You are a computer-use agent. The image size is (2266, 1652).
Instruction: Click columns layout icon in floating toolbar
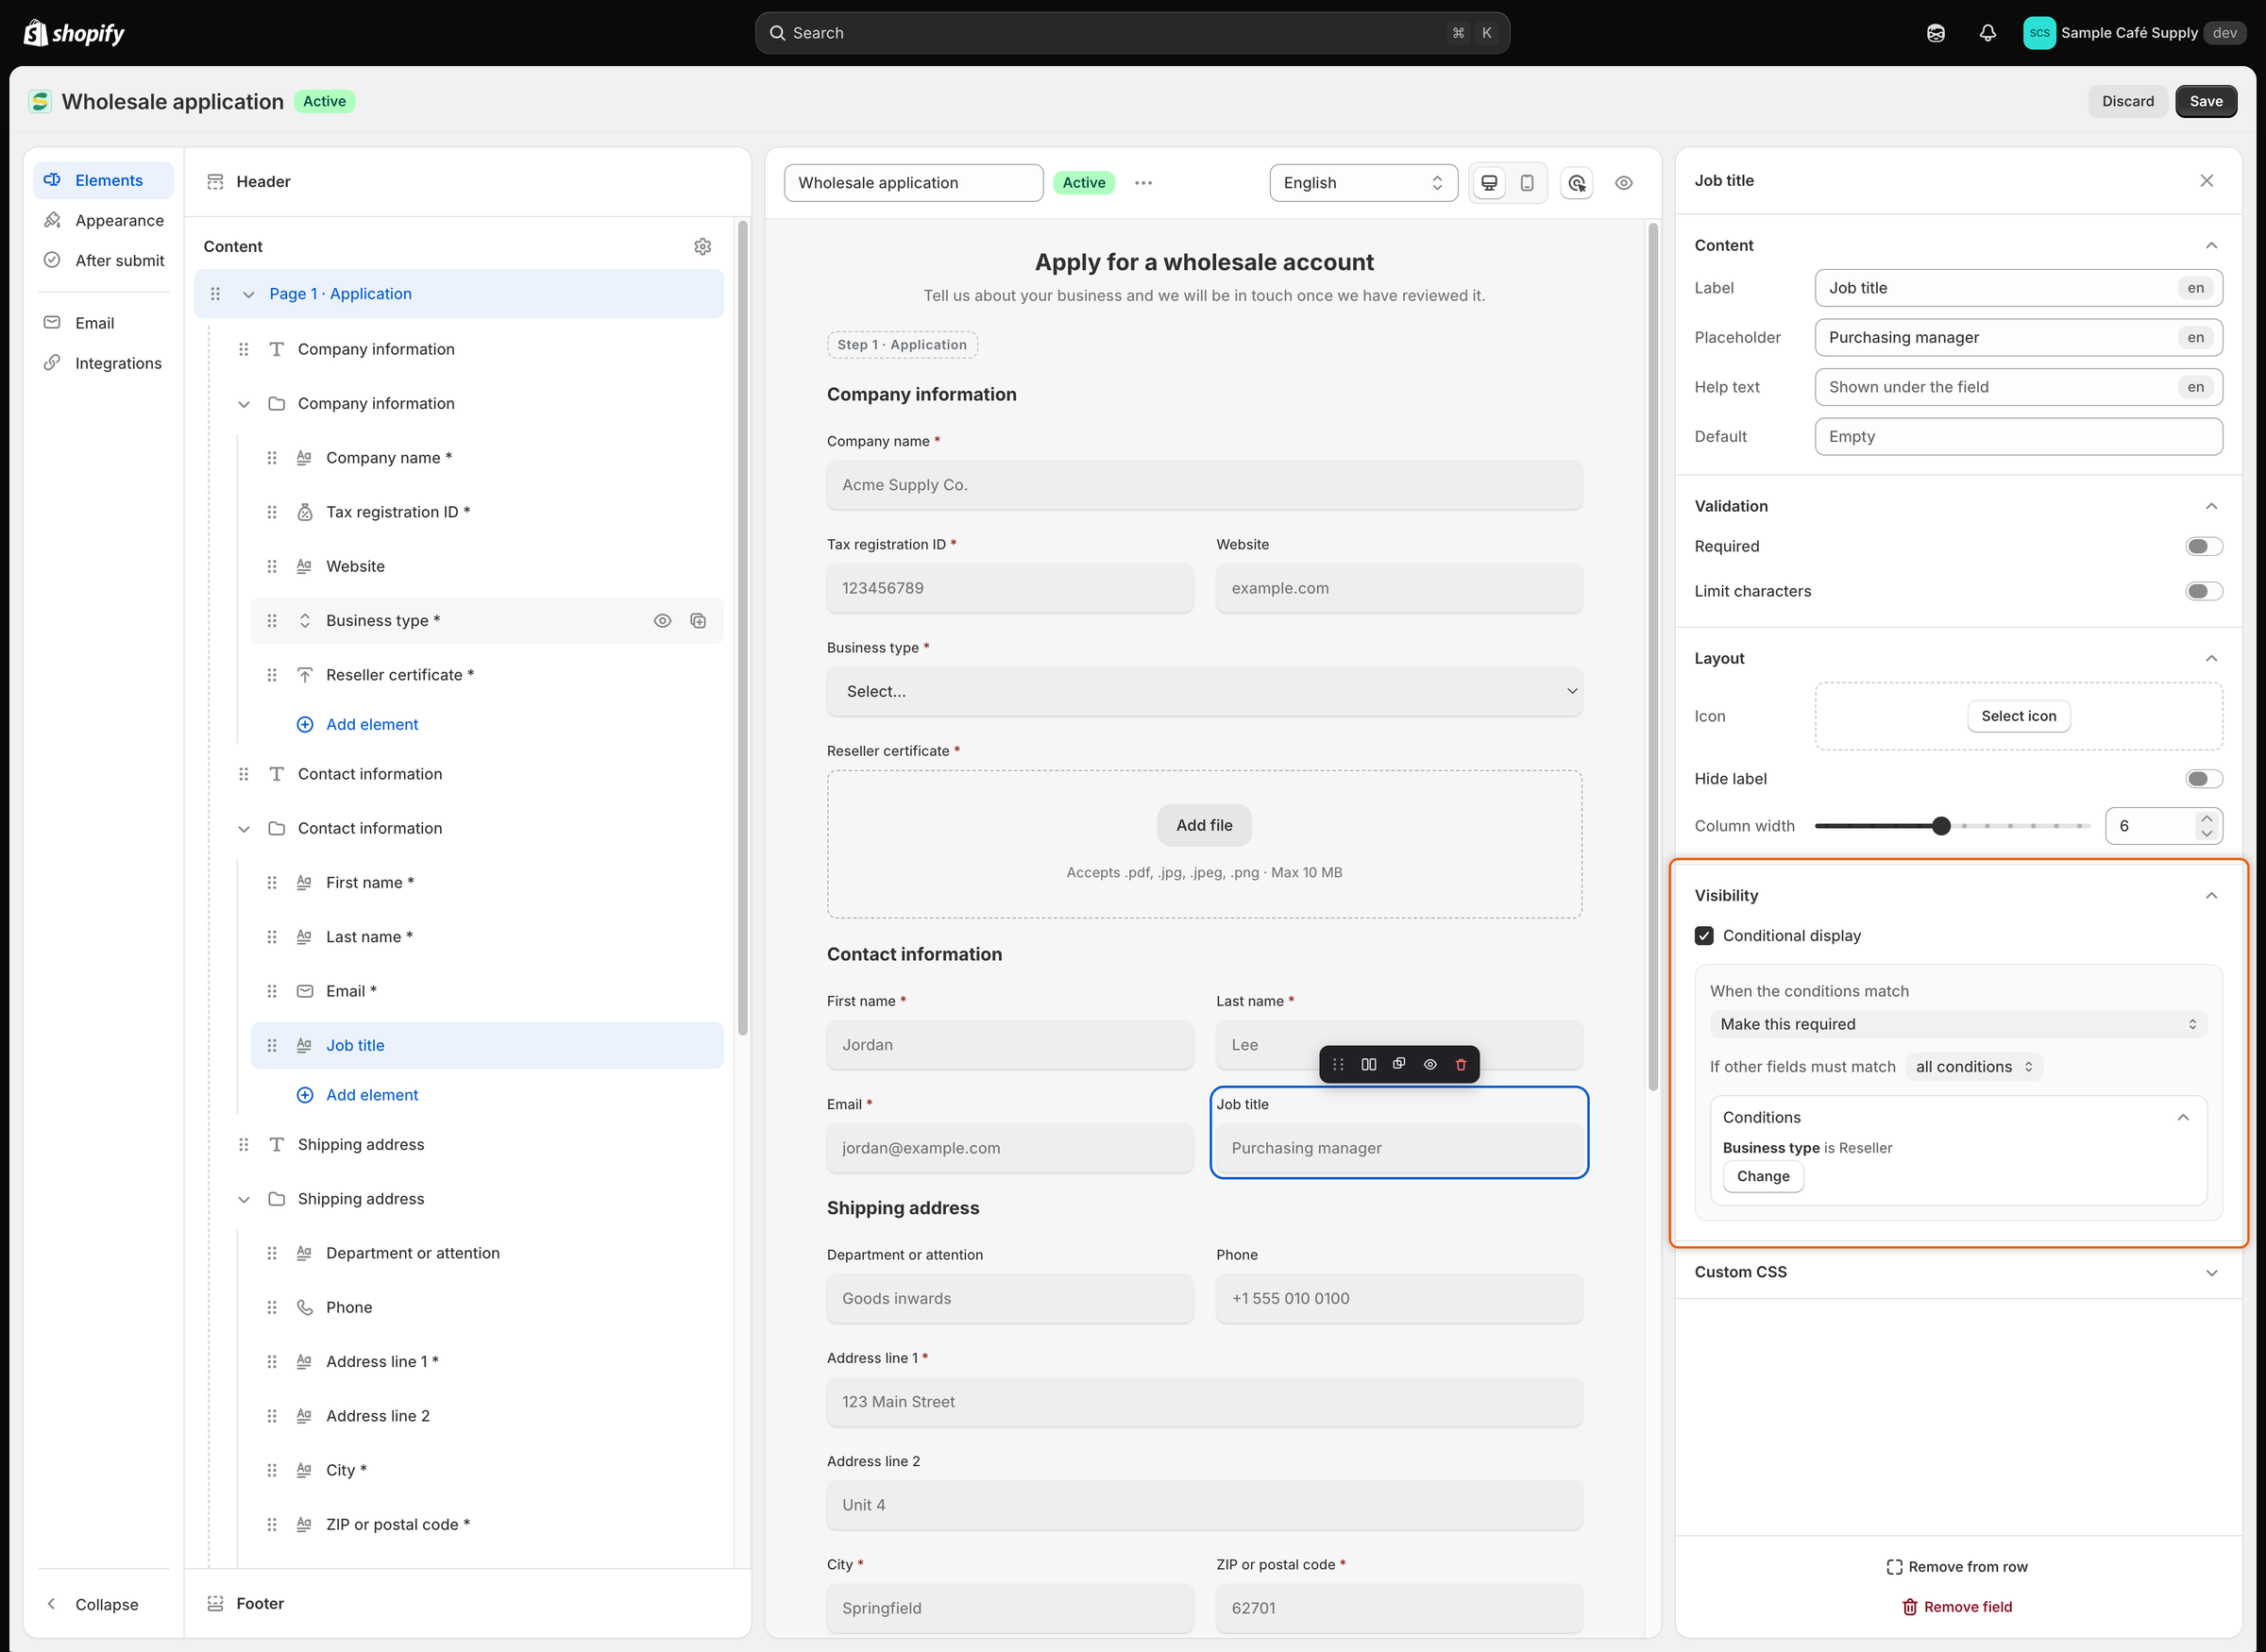tap(1369, 1065)
